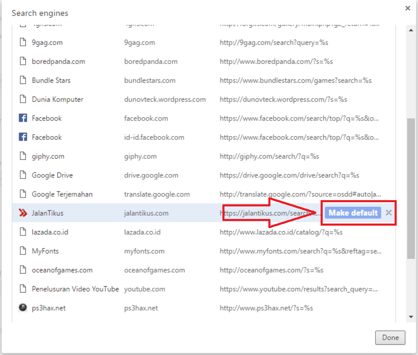The width and height of the screenshot is (418, 355).
Task: Click Facebook logo in the id-id.facebook.com row
Action: pyautogui.click(x=23, y=137)
